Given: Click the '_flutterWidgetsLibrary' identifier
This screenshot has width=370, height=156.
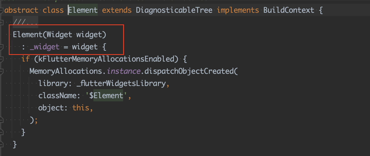Looking at the screenshot, I should 121,83.
